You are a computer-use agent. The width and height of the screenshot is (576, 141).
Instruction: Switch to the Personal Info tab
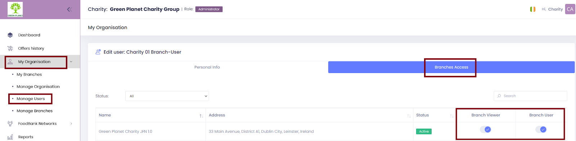pos(207,67)
